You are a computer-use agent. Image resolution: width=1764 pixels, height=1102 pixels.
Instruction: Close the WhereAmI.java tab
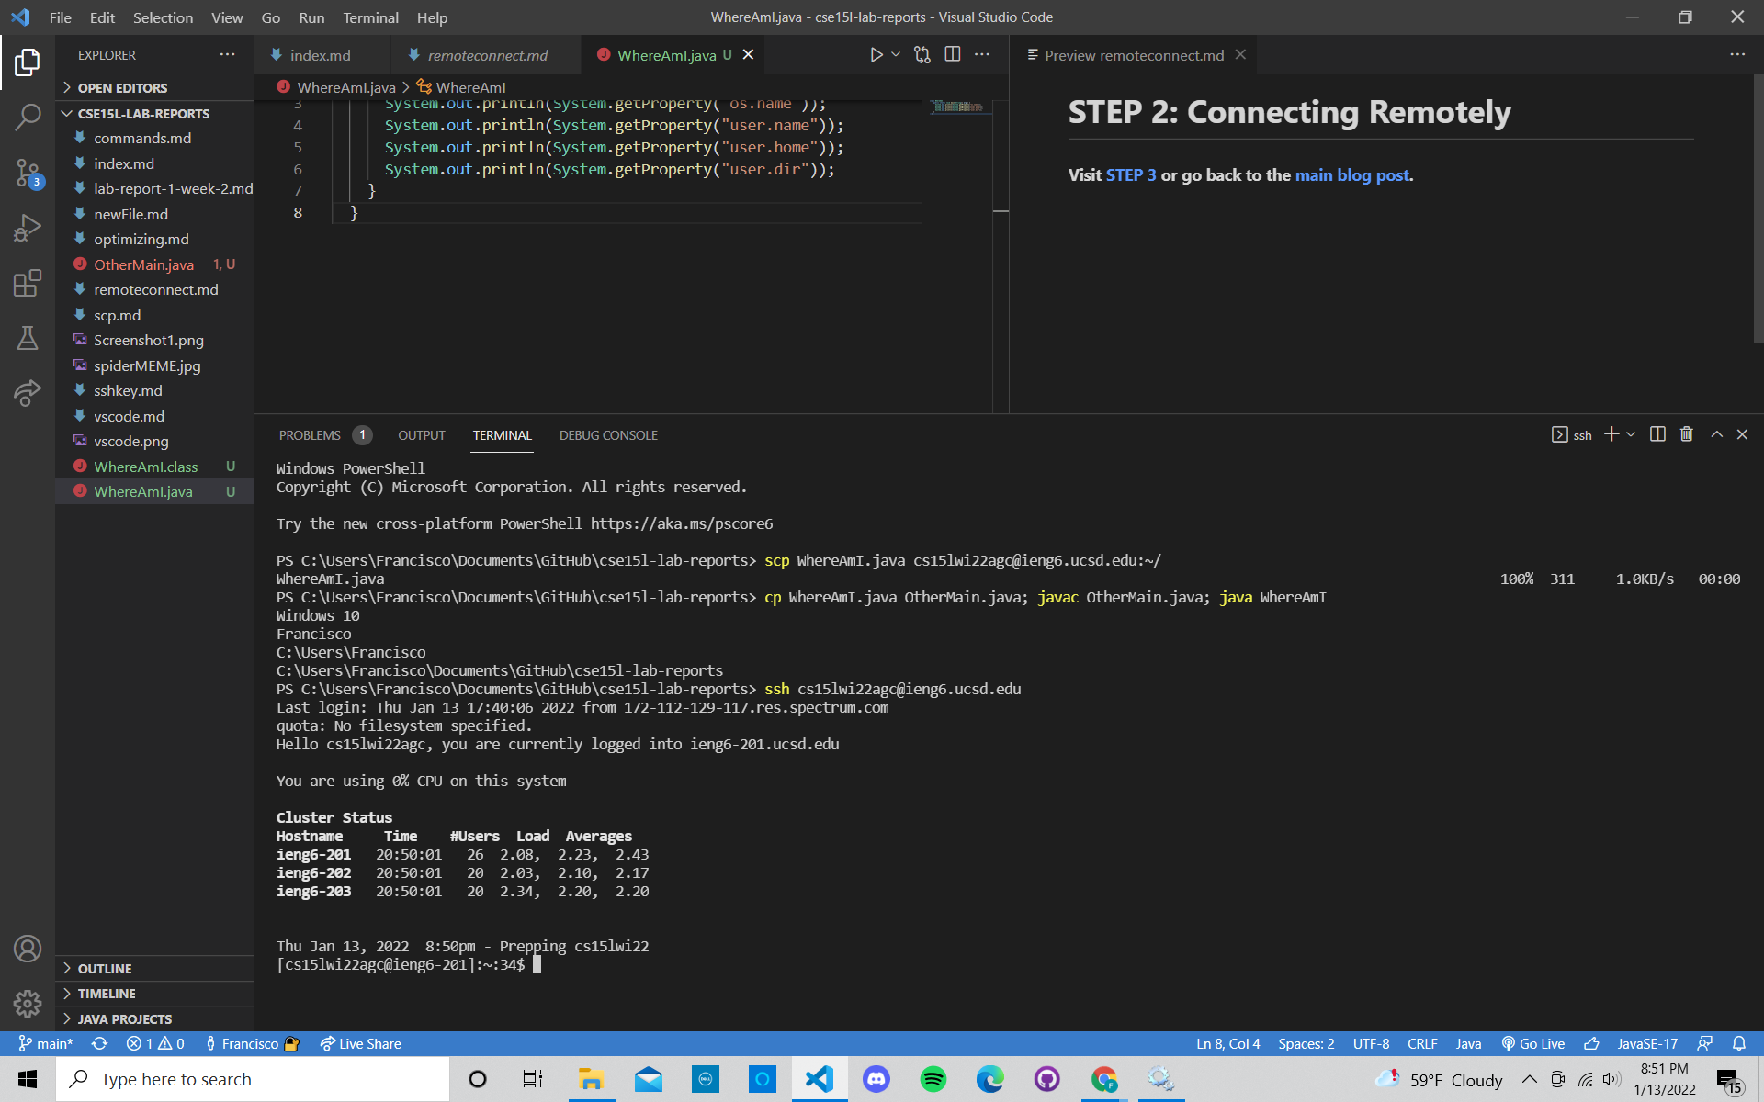[749, 55]
